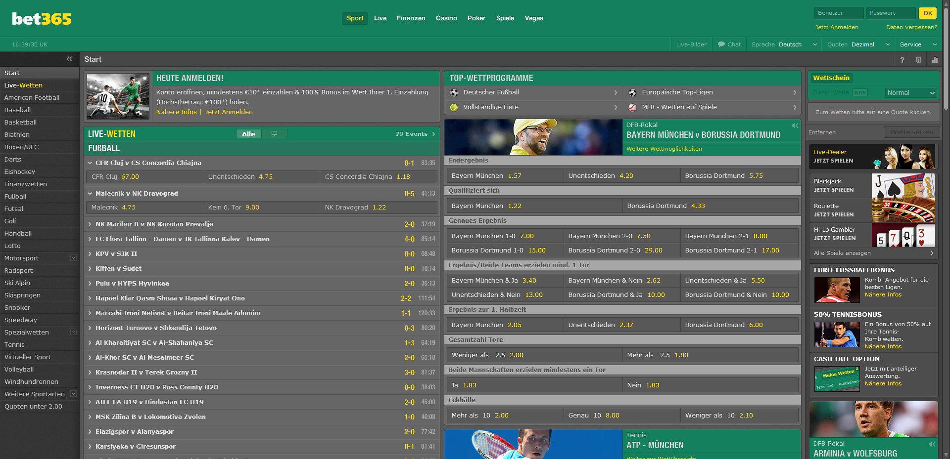The height and width of the screenshot is (459, 950).
Task: Click Daten vergessen? link
Action: [x=911, y=28]
